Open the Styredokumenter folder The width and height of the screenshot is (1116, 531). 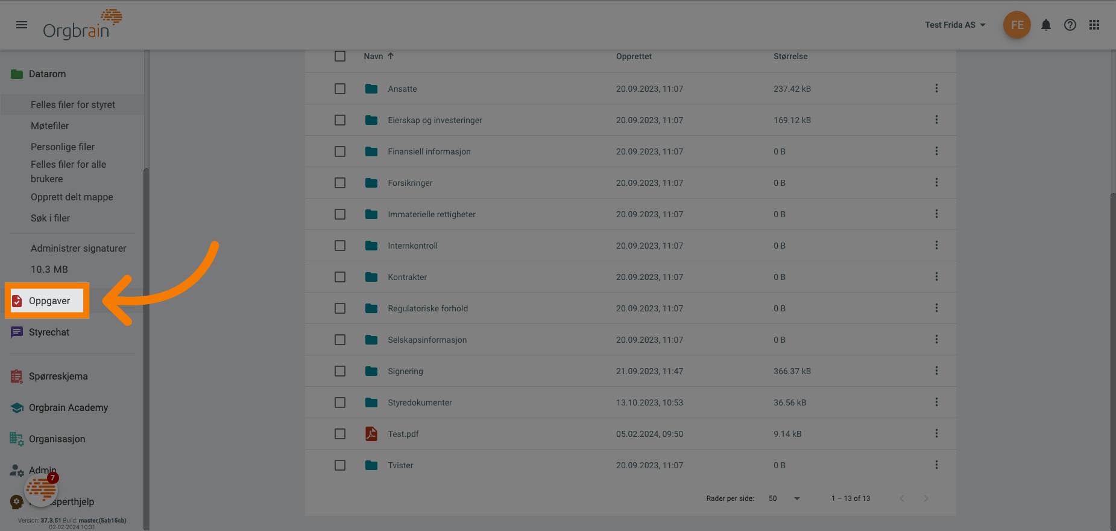(420, 402)
